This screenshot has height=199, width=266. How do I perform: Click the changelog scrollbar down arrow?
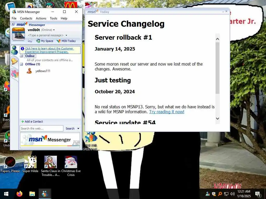217,118
